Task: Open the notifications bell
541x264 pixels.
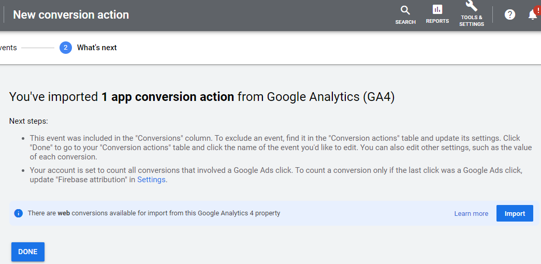Action: coord(532,16)
